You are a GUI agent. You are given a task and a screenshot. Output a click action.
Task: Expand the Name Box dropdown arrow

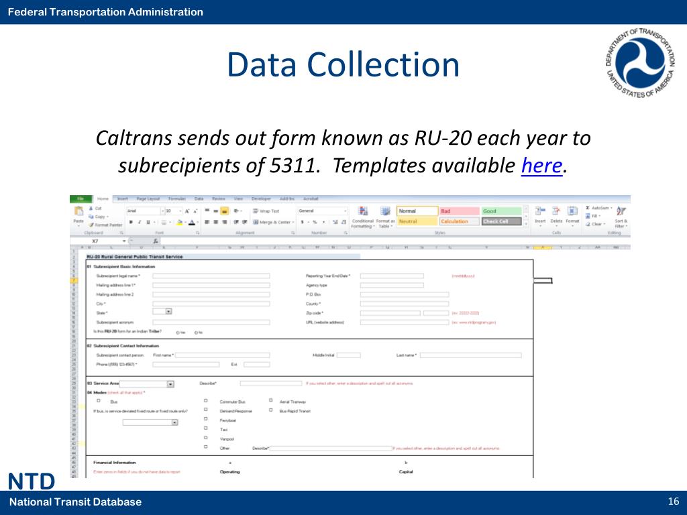(x=124, y=241)
